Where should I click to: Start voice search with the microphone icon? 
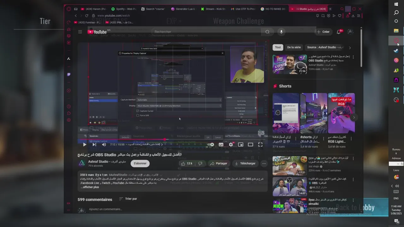click(x=281, y=32)
